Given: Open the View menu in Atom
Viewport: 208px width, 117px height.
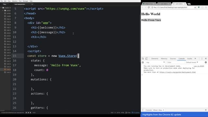Looking at the screenshot, I should (9, 1).
